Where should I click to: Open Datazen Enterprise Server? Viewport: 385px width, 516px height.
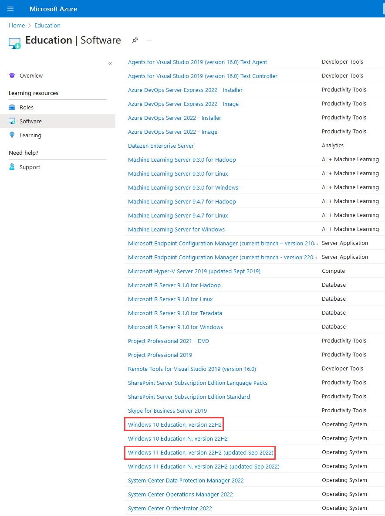coord(161,146)
